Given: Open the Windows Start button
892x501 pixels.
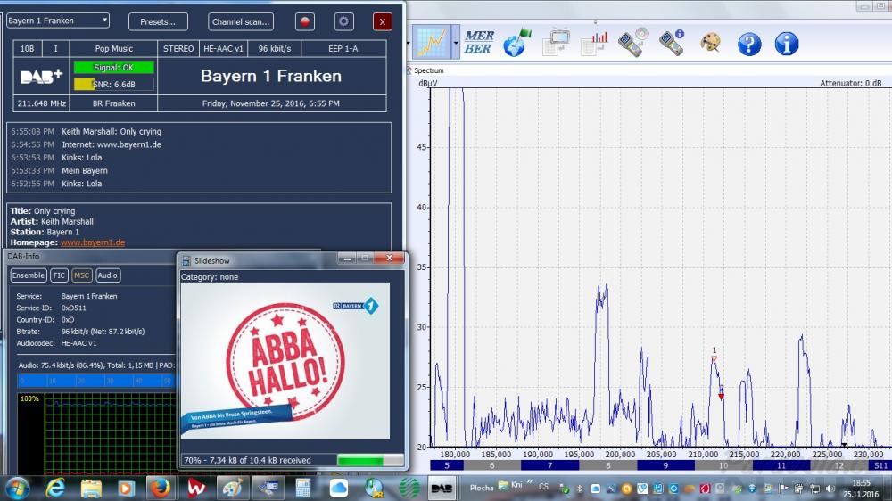Looking at the screenshot, I should [x=16, y=488].
